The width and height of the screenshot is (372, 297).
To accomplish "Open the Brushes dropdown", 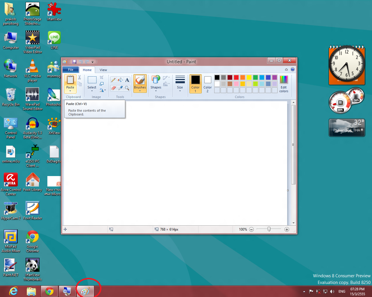I will tap(140, 84).
